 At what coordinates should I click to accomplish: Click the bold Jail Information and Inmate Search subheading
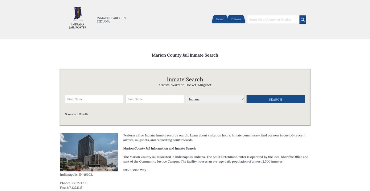point(159,148)
